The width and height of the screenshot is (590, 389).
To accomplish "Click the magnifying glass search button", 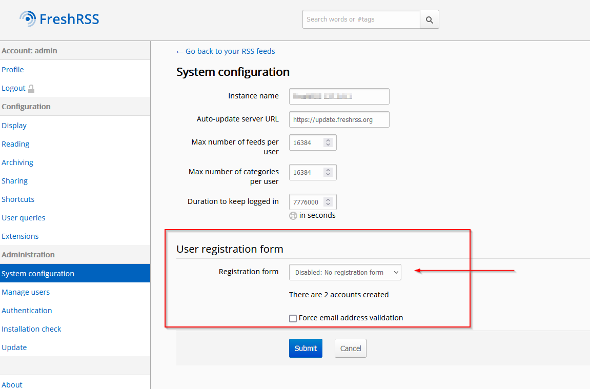I will tap(430, 20).
